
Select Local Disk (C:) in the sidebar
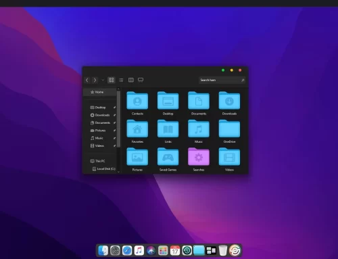(104, 169)
